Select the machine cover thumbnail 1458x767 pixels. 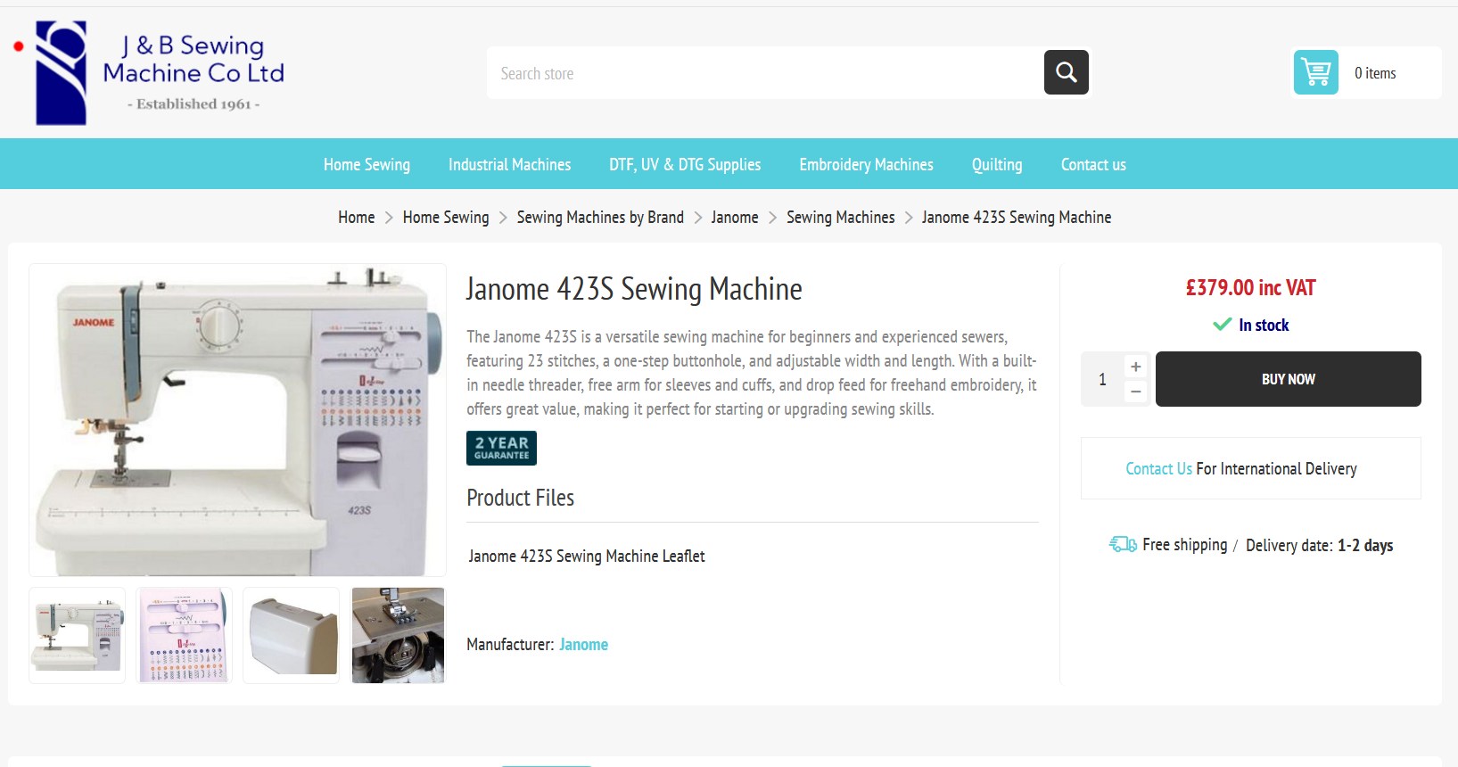292,635
